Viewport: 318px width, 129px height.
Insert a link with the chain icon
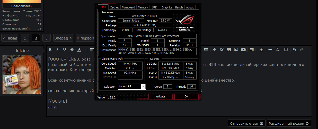click(x=214, y=49)
